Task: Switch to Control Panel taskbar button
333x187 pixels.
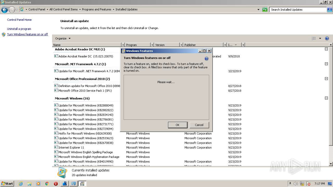Action: point(74,184)
